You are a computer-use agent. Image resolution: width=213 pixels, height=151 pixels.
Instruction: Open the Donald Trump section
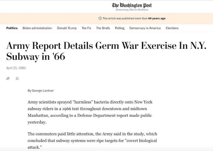[x=67, y=28]
